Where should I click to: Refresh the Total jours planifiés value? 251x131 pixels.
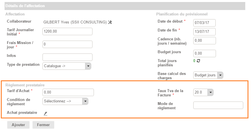click(198, 61)
